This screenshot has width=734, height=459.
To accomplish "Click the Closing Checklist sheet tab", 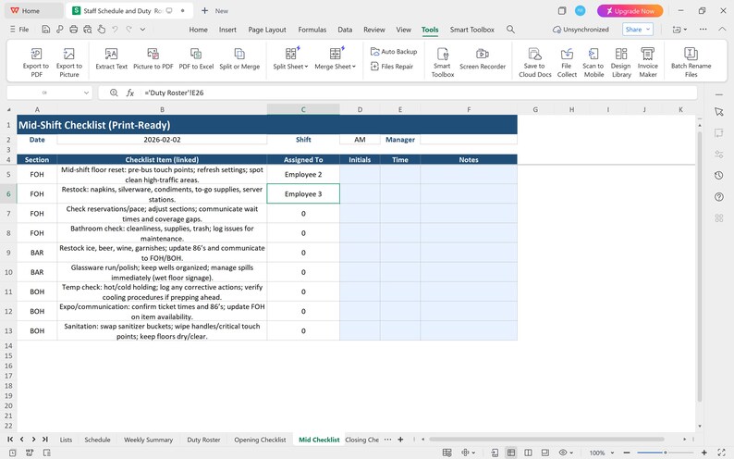I will [x=361, y=440].
